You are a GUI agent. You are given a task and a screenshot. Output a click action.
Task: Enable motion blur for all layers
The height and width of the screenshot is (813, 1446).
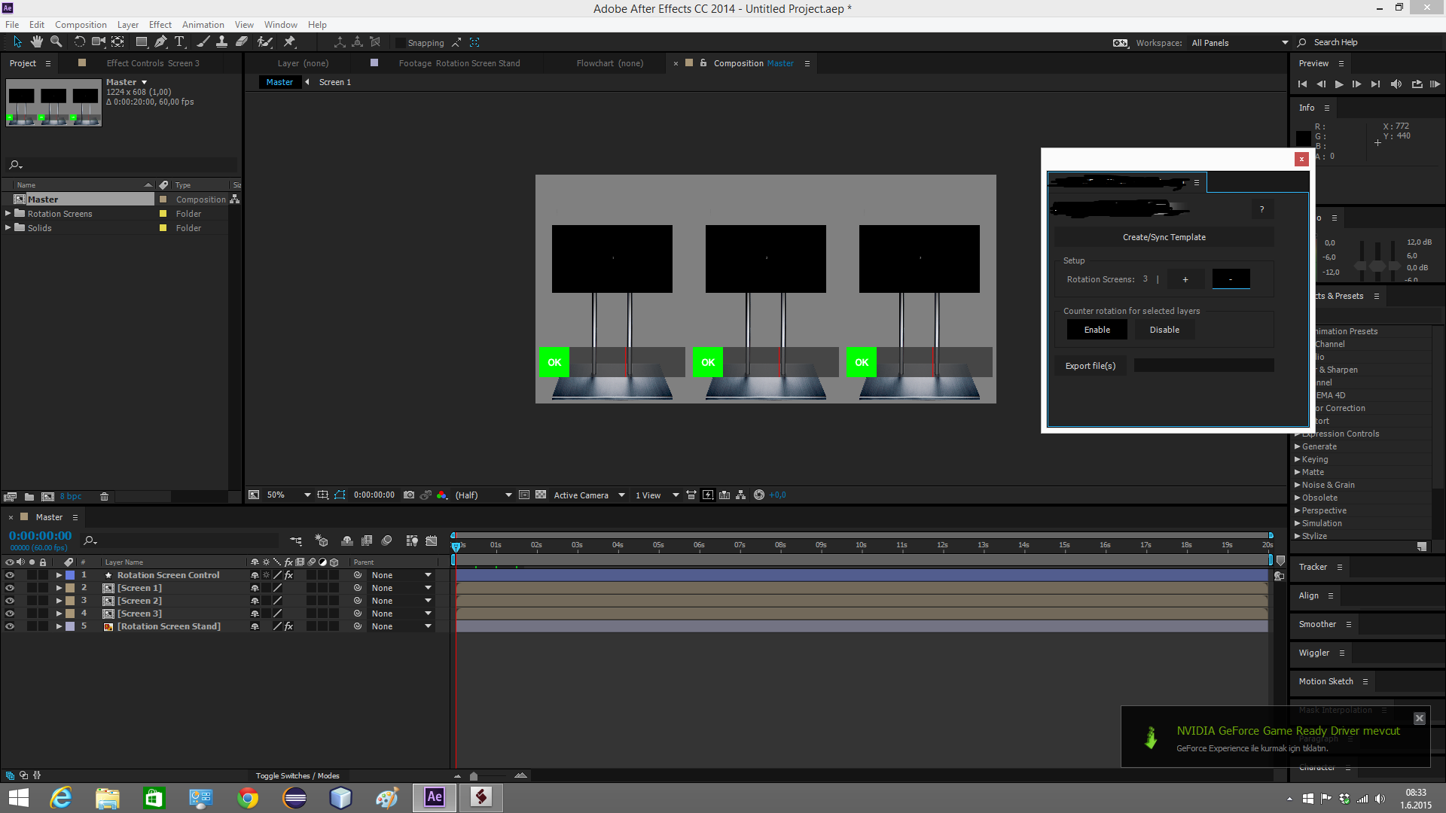pyautogui.click(x=386, y=540)
